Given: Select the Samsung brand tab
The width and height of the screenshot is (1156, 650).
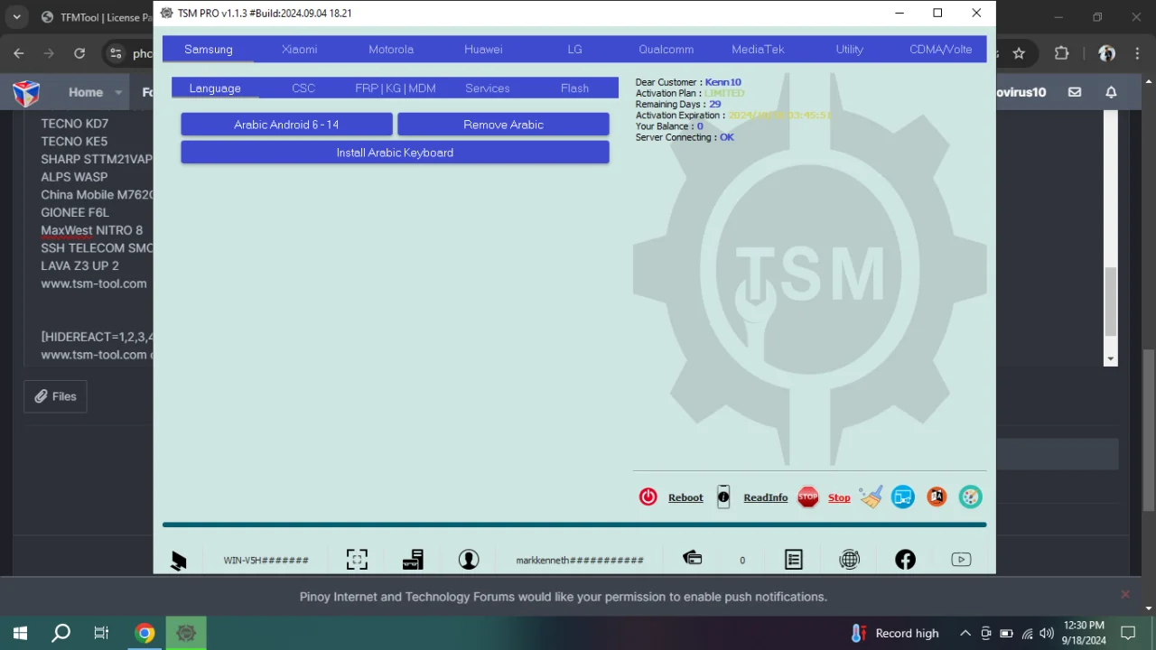Looking at the screenshot, I should pos(209,50).
